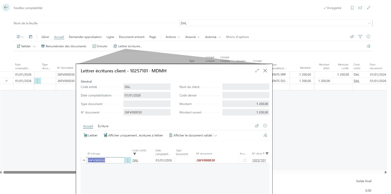Toggle the Aco... checkbox in the entry row
The height and width of the screenshot is (194, 391).
245,160
